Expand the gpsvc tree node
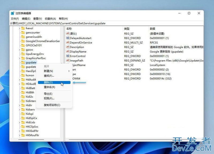Viewport: 214px width, 154px height. pos(19,50)
